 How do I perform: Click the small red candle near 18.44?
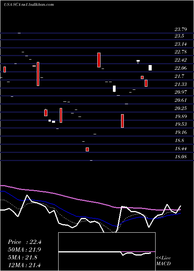tap(87, 149)
